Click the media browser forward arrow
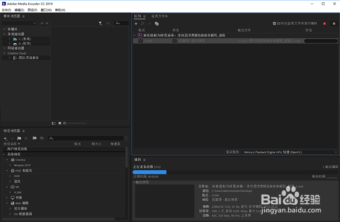This screenshot has height=222, width=340. point(47,23)
